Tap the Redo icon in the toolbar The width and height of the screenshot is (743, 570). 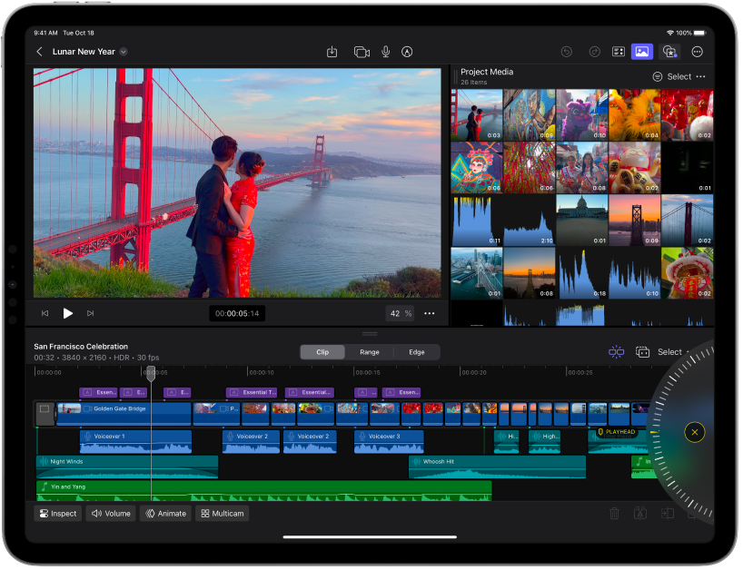tap(596, 52)
